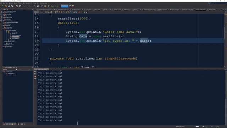Click the Build Project hammer icon
Image resolution: width=227 pixels, height=128 pixels.
[x=42, y=6]
